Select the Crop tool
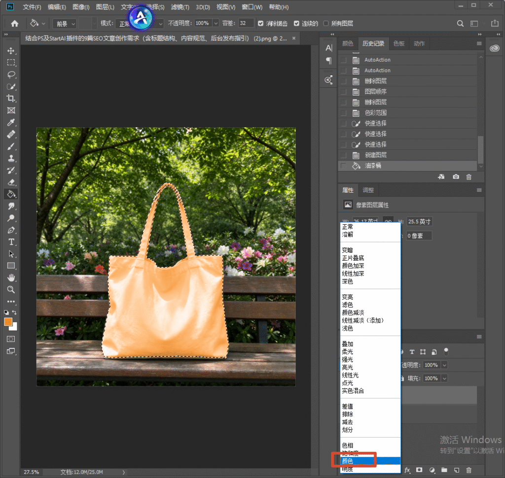Viewport: 505px width, 478px height. 11,99
